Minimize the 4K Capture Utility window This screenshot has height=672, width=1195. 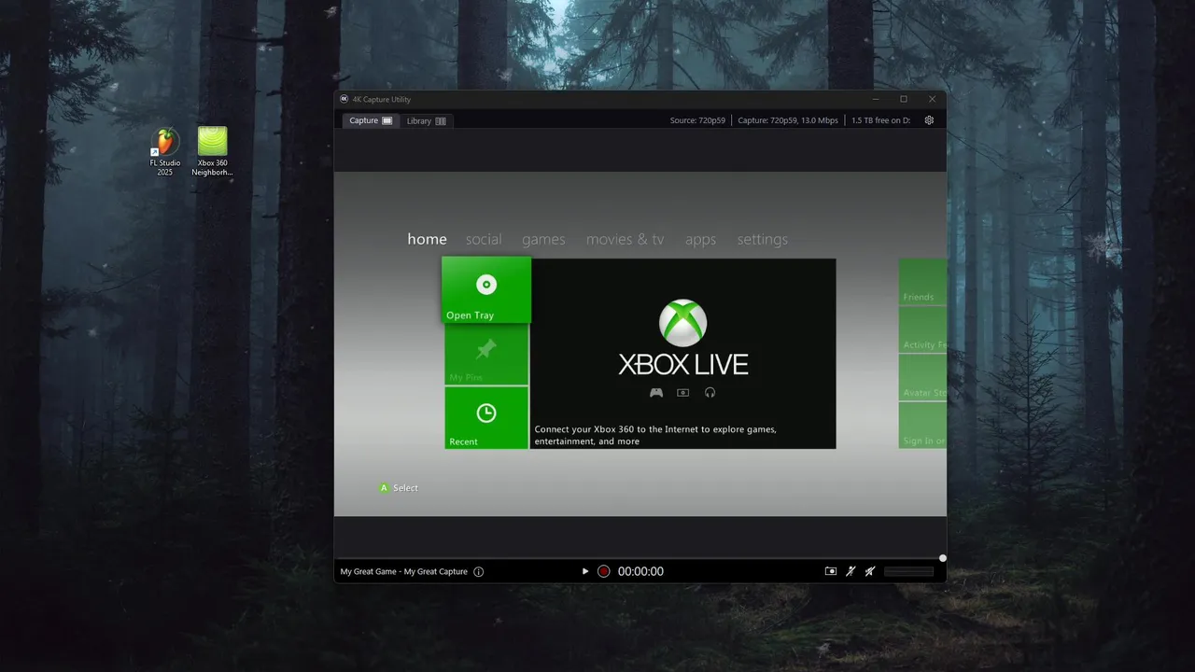click(x=876, y=99)
